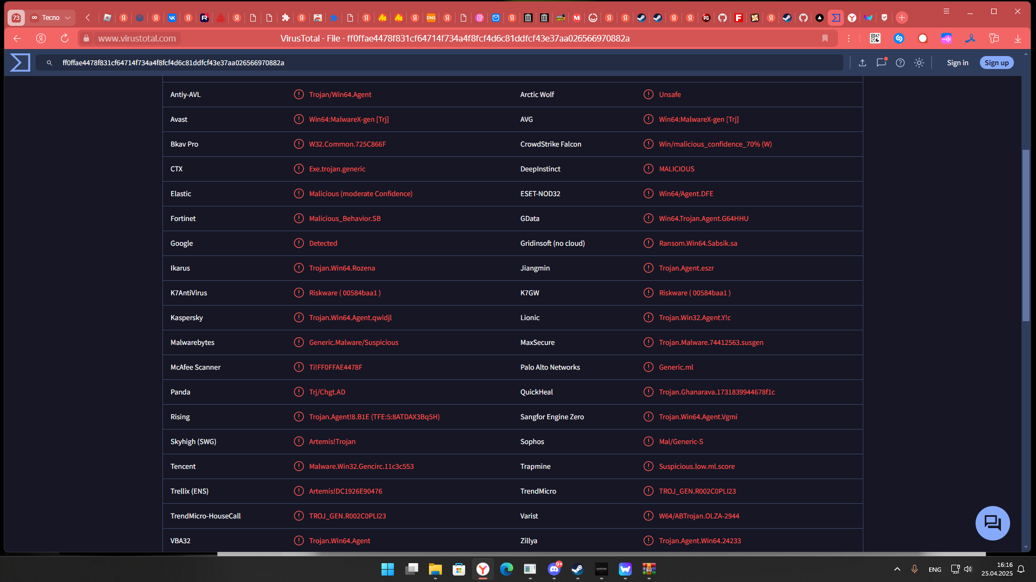Open File Explorer from the taskbar

point(435,569)
